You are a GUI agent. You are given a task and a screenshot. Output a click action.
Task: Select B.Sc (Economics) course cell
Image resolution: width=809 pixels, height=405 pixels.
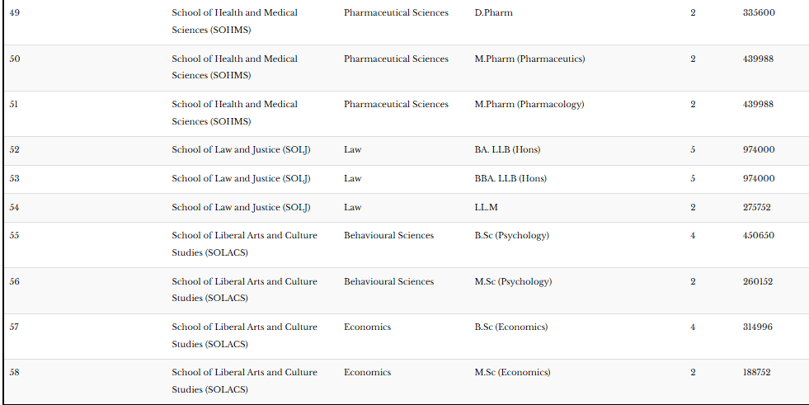(510, 327)
